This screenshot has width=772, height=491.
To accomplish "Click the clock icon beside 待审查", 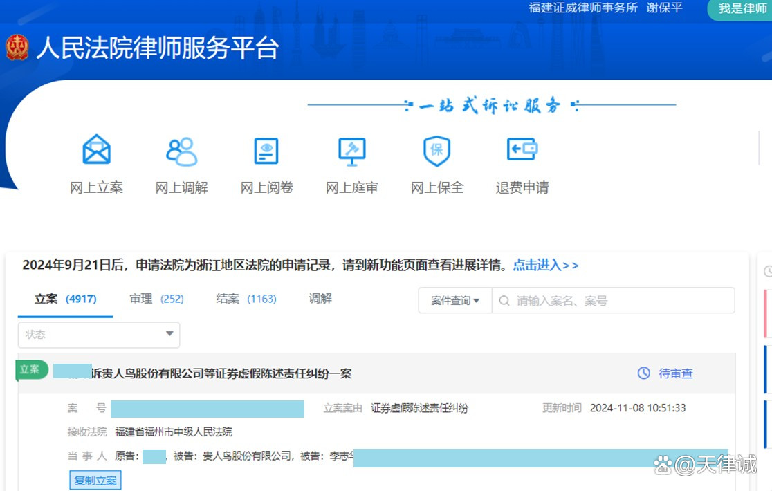I will tap(643, 373).
